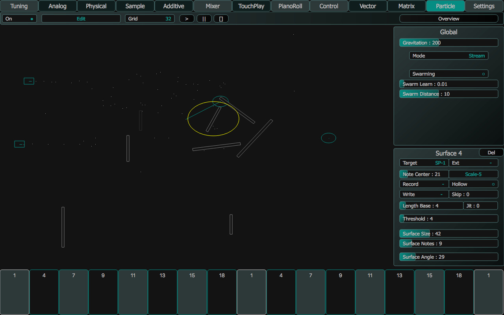Delete Surface 4 using the Del button
The image size is (504, 315).
(x=491, y=152)
